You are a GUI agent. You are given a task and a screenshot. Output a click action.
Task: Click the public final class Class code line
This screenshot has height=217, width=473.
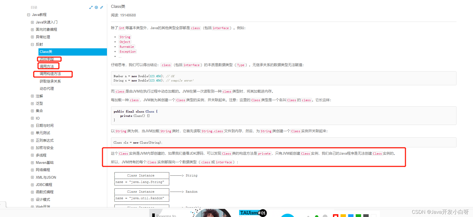coord(135,111)
